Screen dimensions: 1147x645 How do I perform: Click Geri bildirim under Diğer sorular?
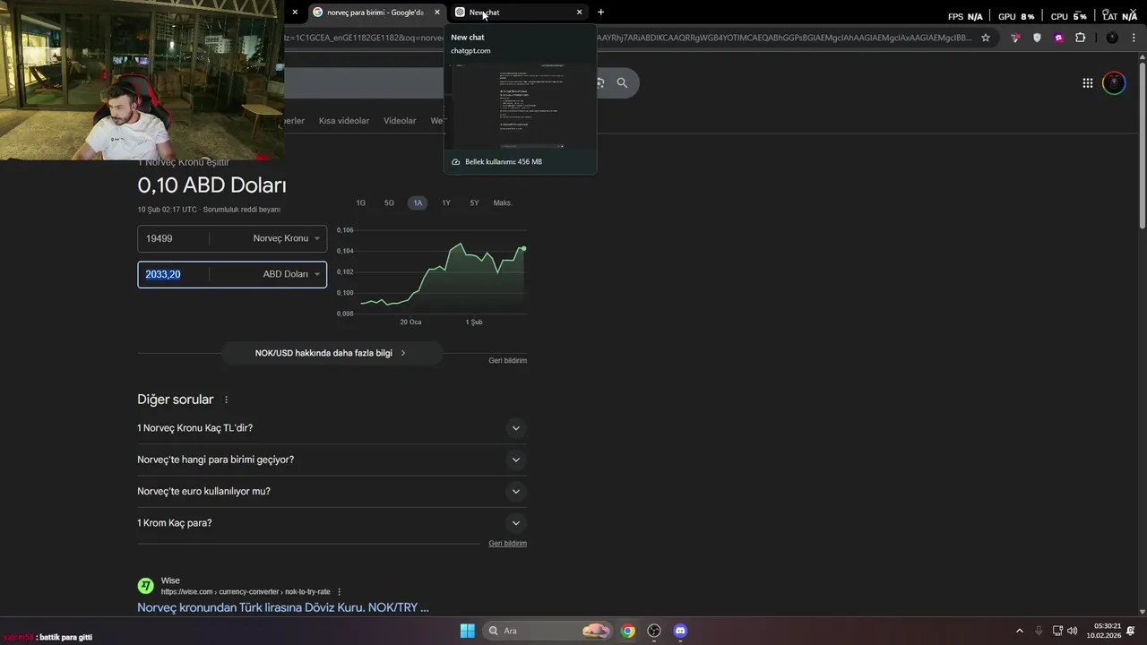[x=507, y=543]
